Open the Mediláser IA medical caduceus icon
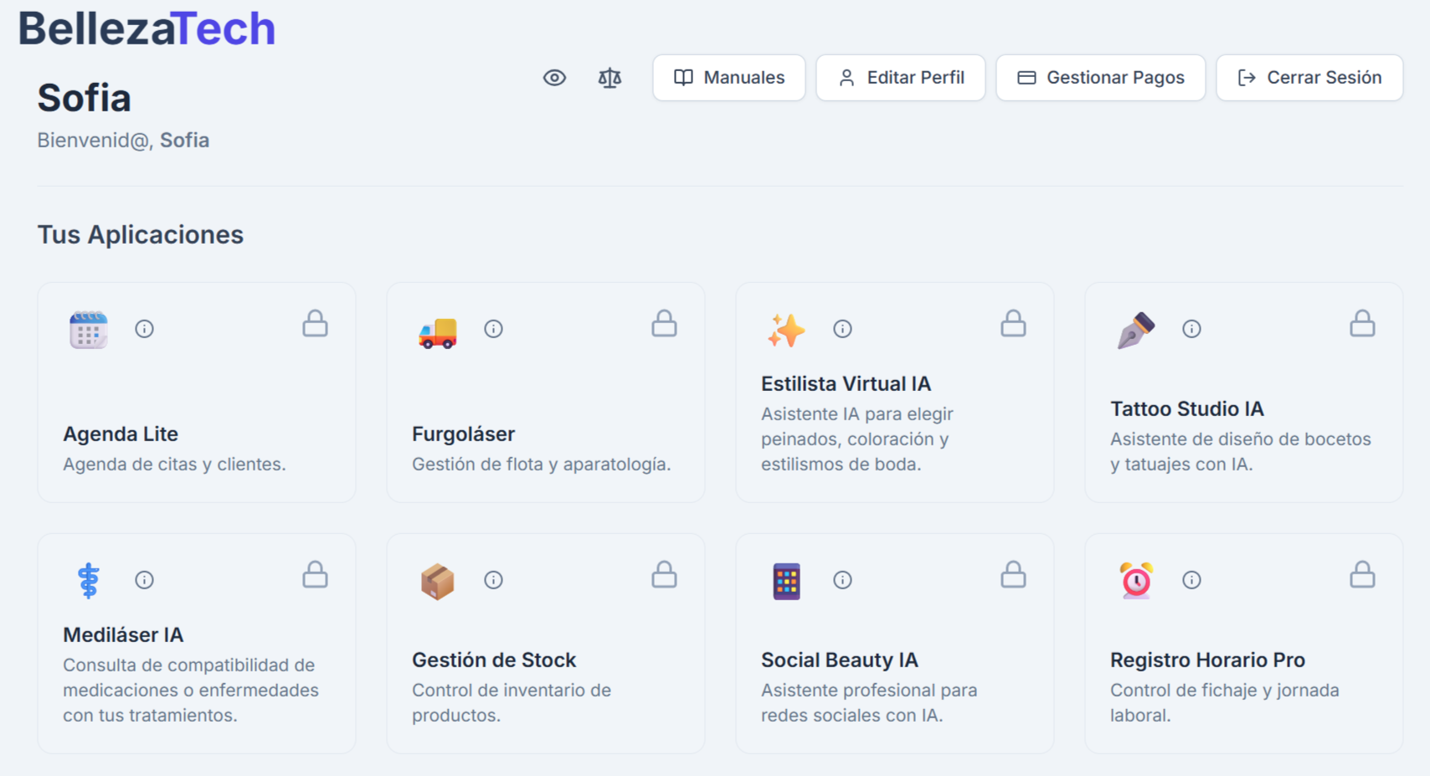The width and height of the screenshot is (1430, 776). point(88,580)
